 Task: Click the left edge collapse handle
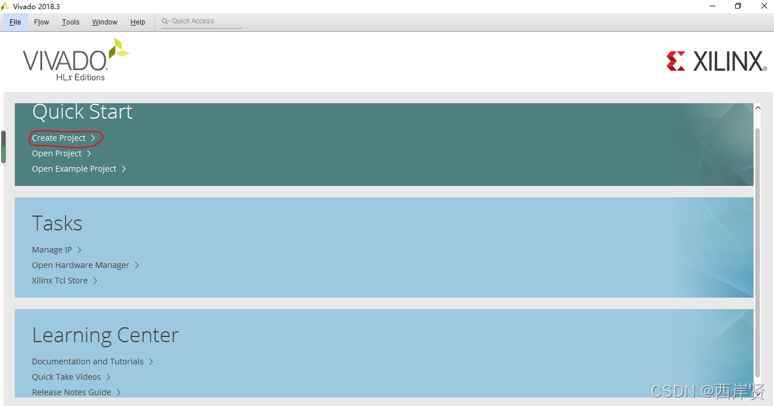(3, 147)
